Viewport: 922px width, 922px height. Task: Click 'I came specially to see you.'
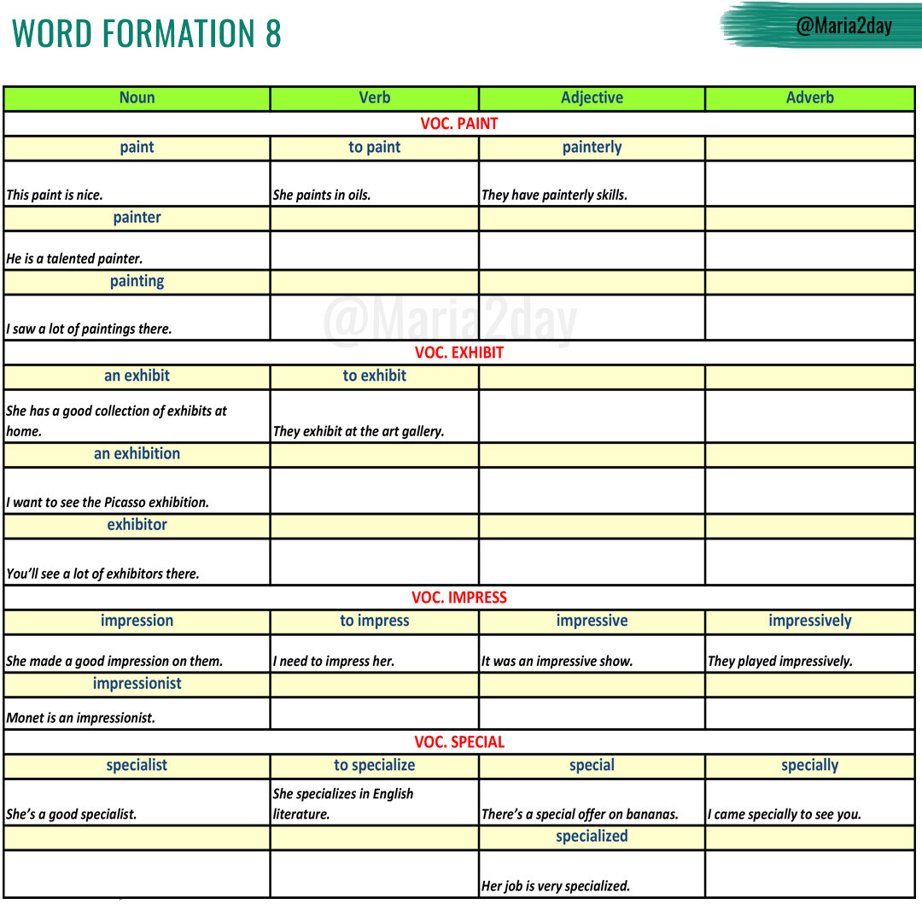click(784, 814)
